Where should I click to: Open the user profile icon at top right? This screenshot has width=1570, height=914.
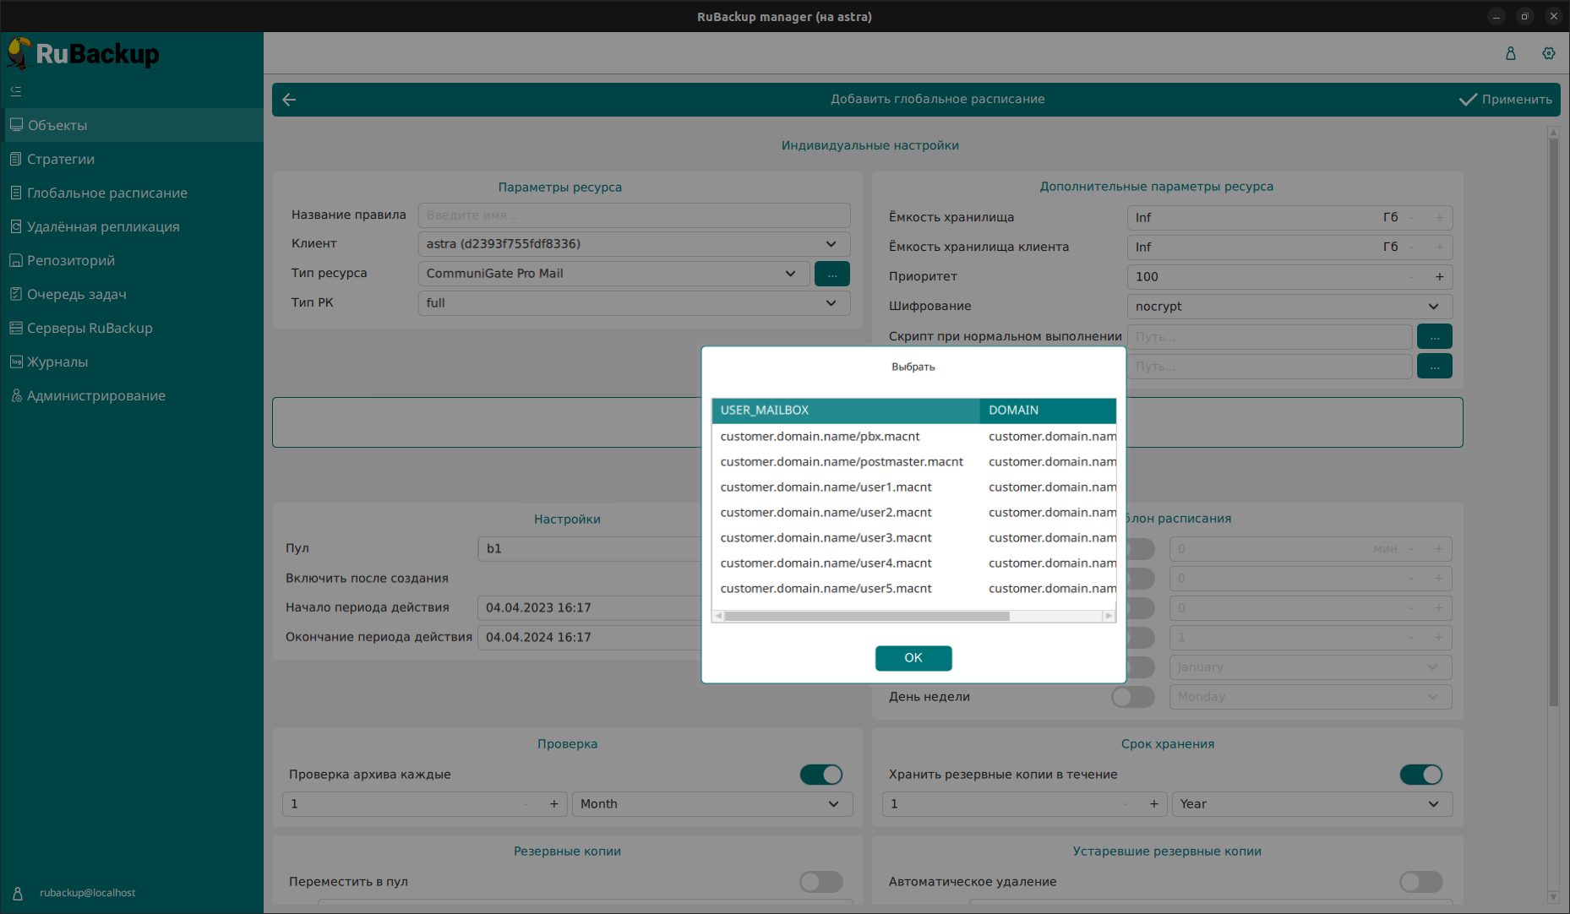coord(1510,53)
